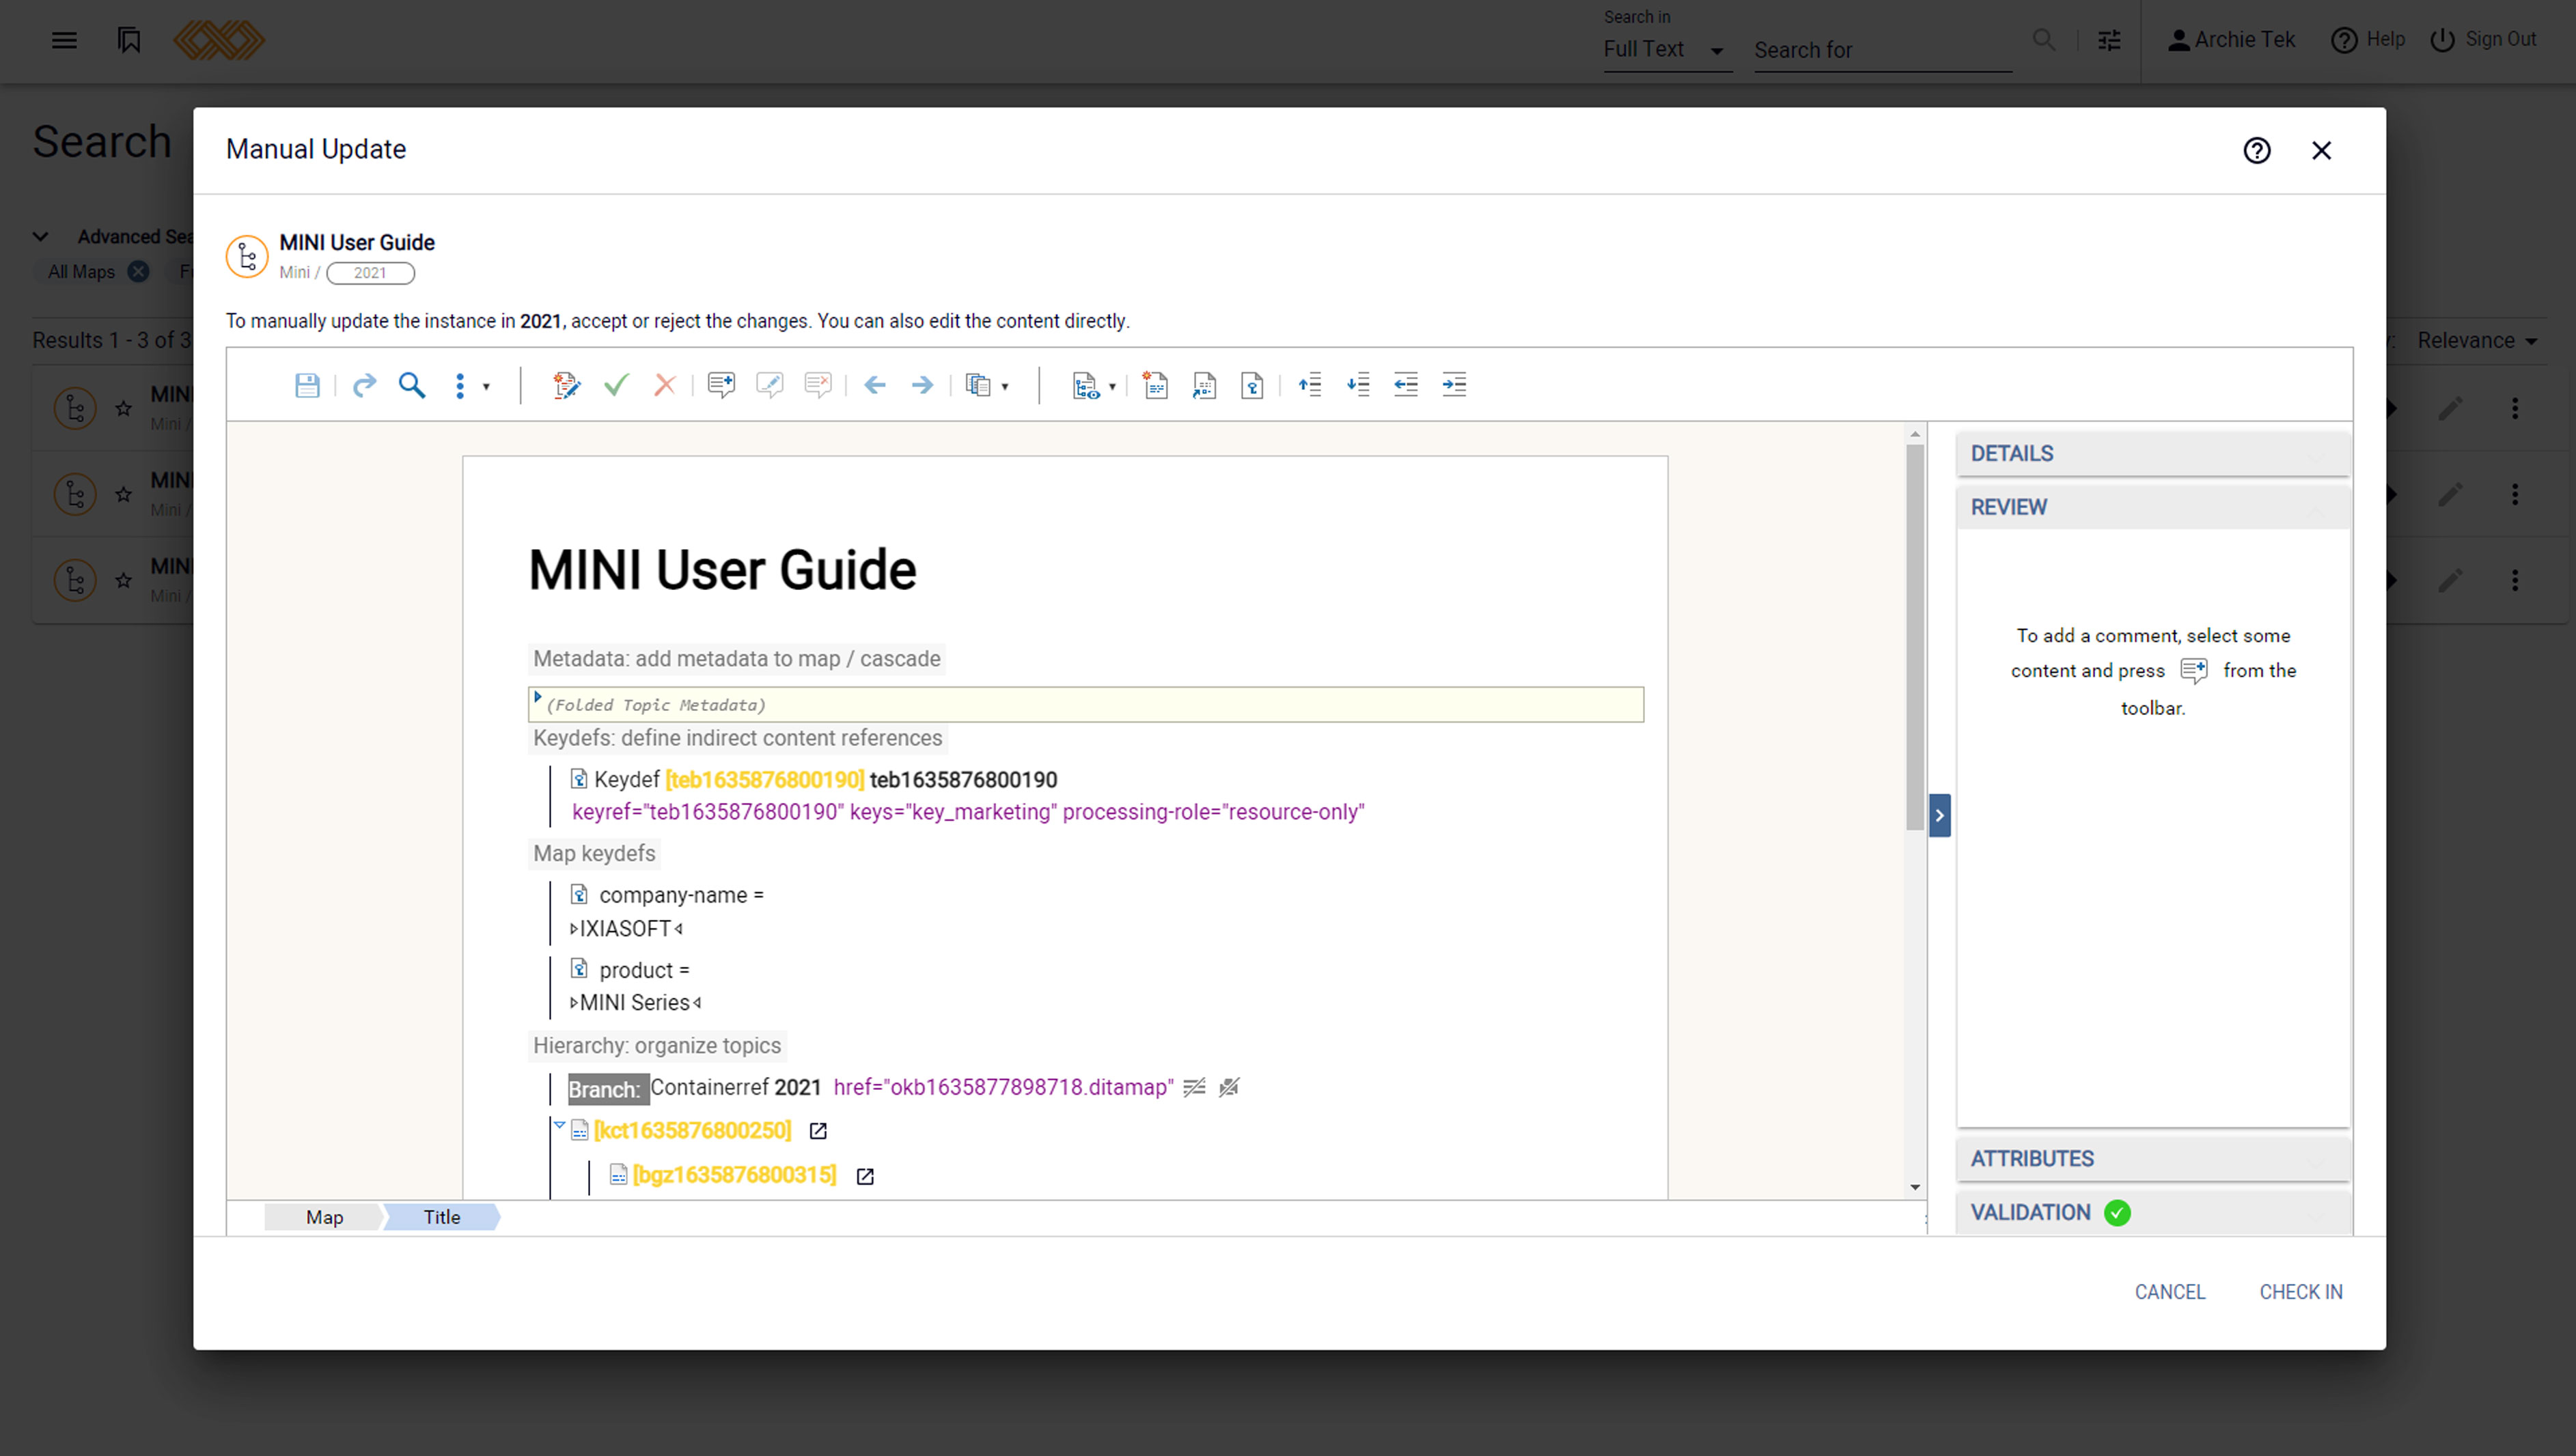Click edit pencil on second search result
This screenshot has height=1456, width=2576.
(2450, 494)
